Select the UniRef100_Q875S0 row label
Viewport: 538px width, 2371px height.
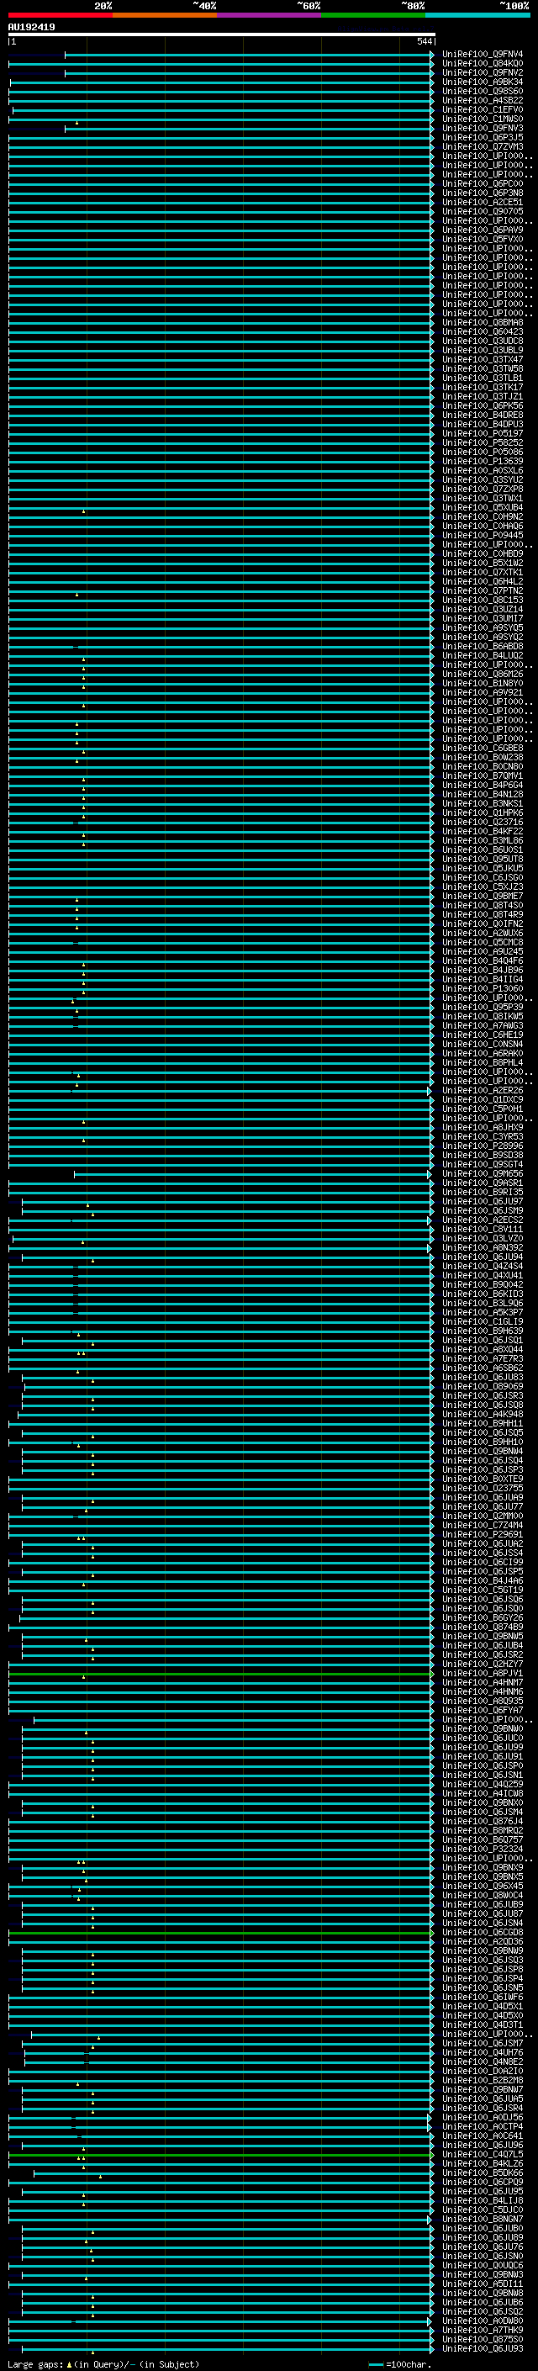(x=483, y=2340)
